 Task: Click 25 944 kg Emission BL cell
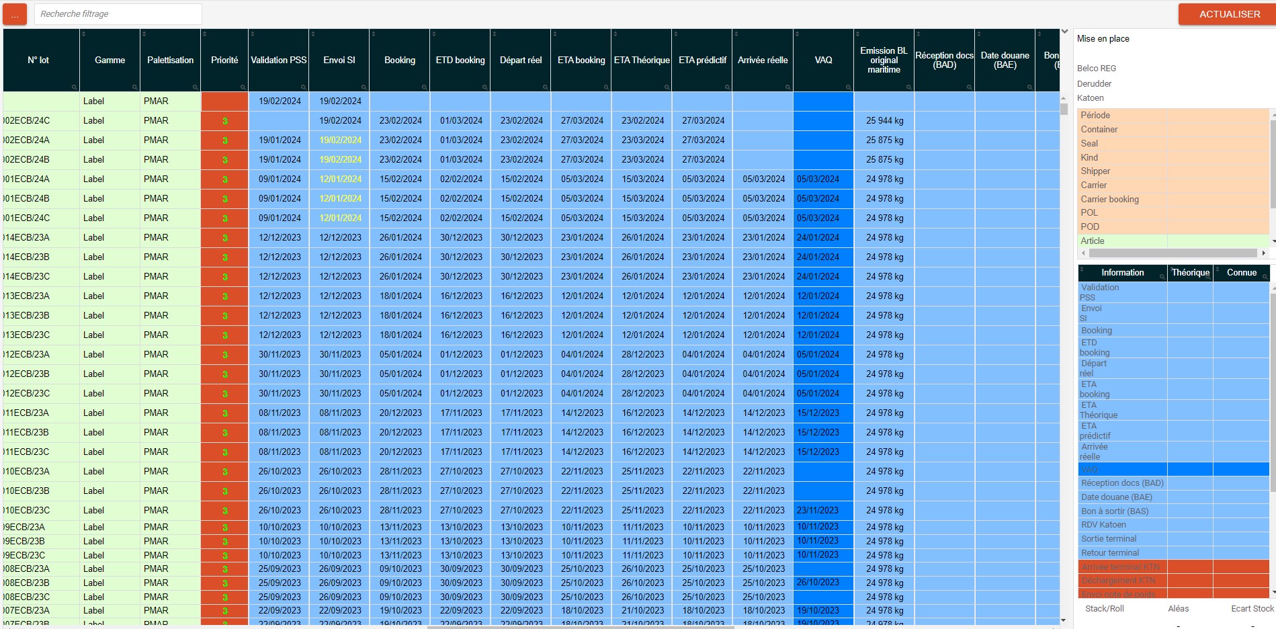tap(884, 121)
